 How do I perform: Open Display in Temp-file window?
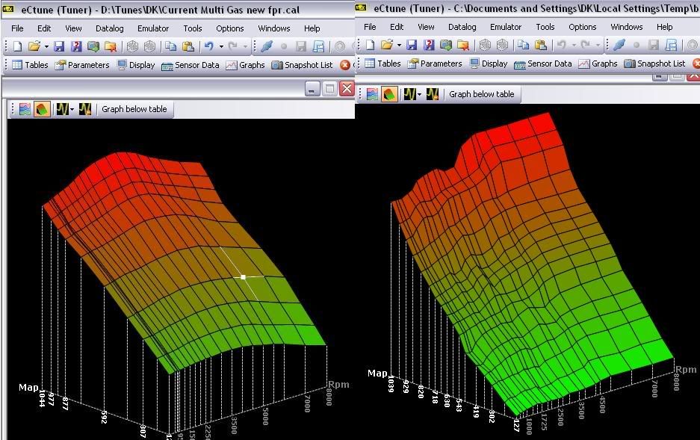click(489, 63)
